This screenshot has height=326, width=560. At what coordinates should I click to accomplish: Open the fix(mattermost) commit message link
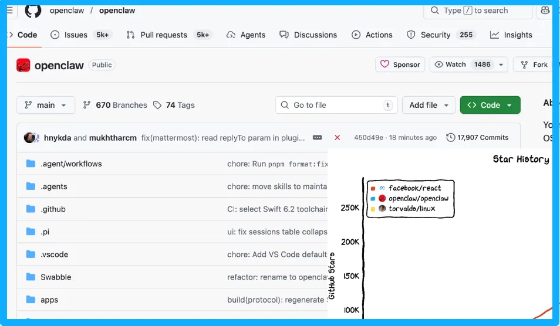(223, 138)
